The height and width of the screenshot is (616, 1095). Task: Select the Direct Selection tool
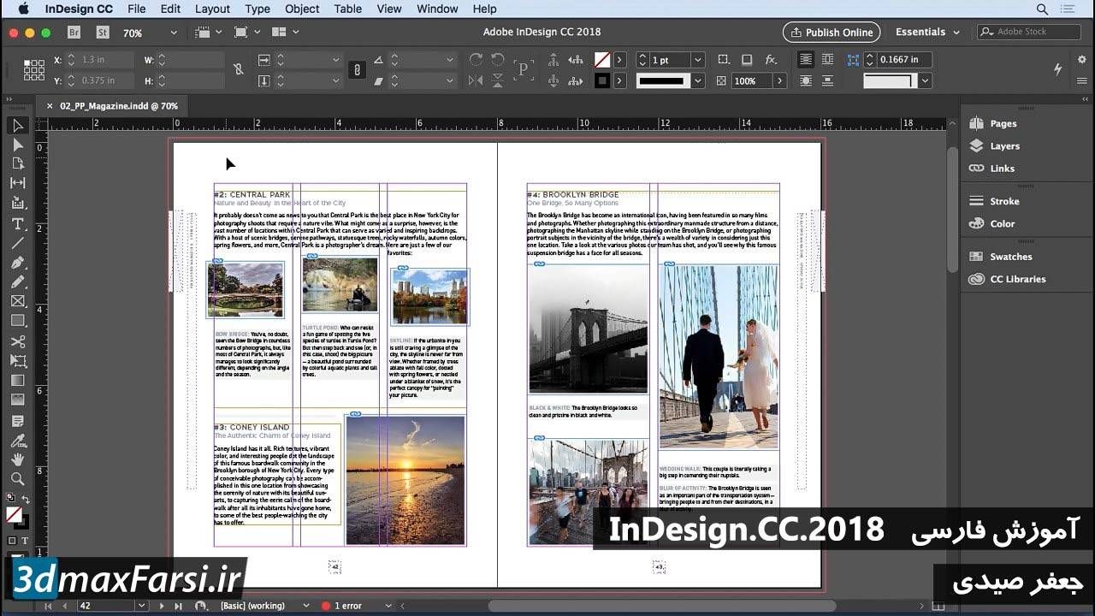pyautogui.click(x=17, y=145)
